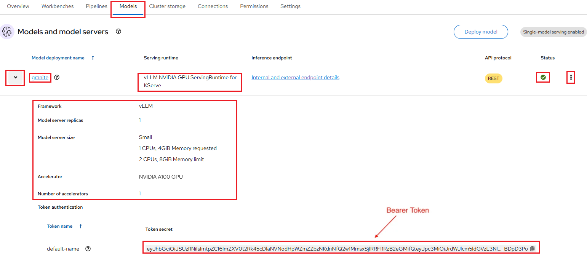
Task: Click the API protocol column header
Action: point(498,58)
